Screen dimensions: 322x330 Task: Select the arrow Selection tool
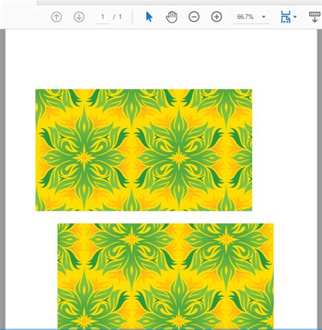(149, 17)
